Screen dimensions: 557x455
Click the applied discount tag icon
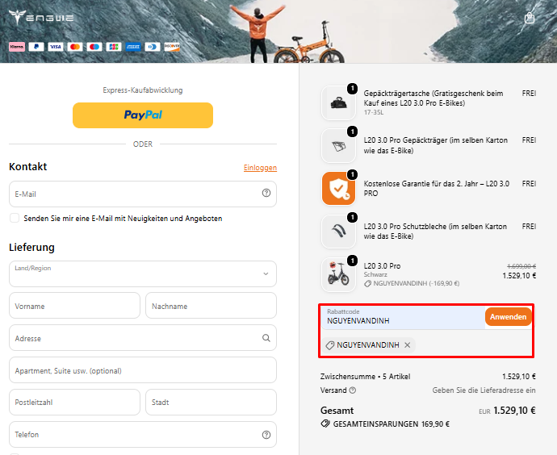click(x=330, y=345)
